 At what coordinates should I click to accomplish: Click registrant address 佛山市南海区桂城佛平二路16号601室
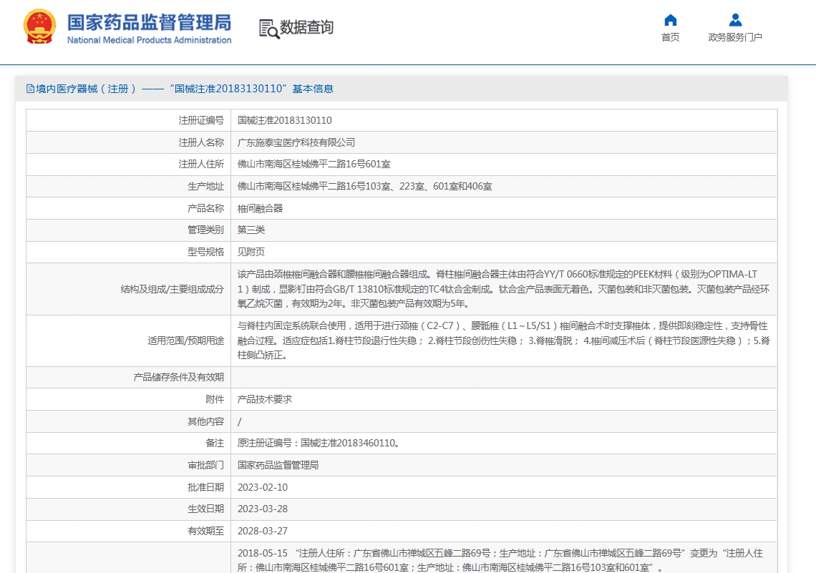(x=314, y=165)
